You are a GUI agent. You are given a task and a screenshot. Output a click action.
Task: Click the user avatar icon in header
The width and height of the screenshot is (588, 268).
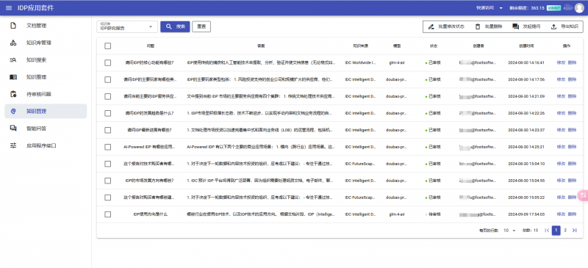pyautogui.click(x=579, y=8)
